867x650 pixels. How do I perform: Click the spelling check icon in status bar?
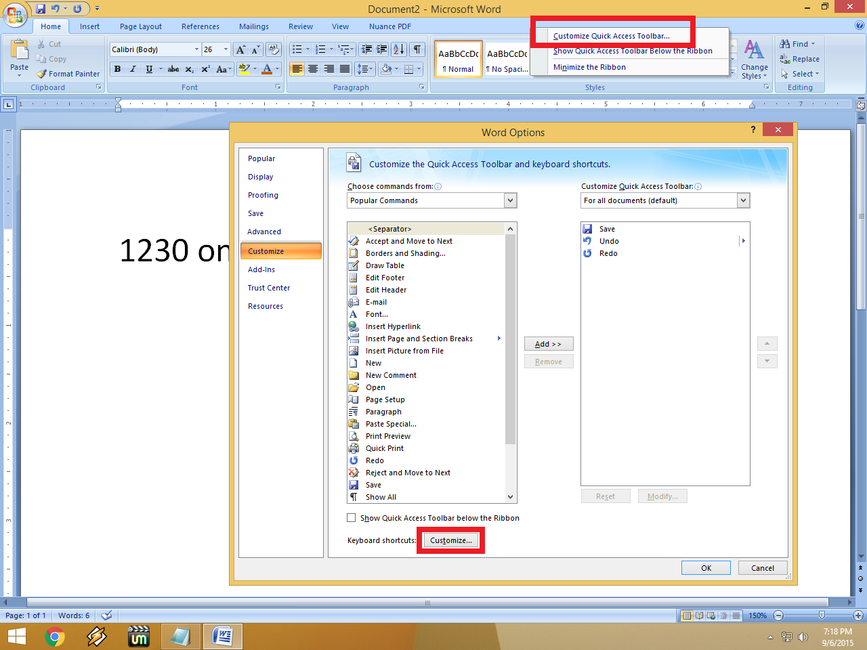106,615
